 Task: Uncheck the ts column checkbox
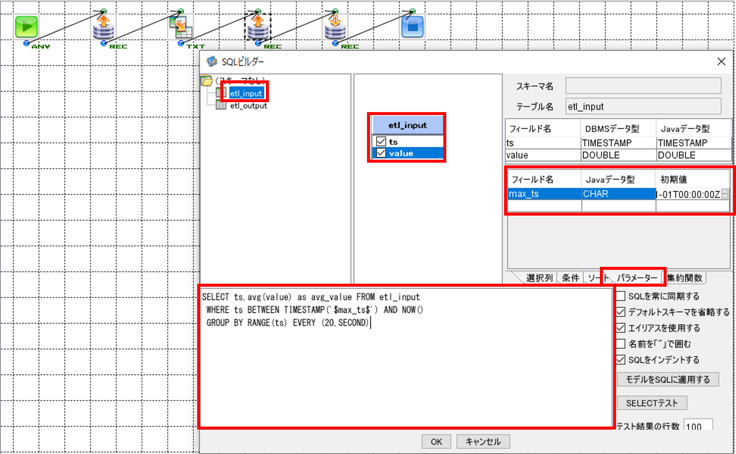coord(381,142)
